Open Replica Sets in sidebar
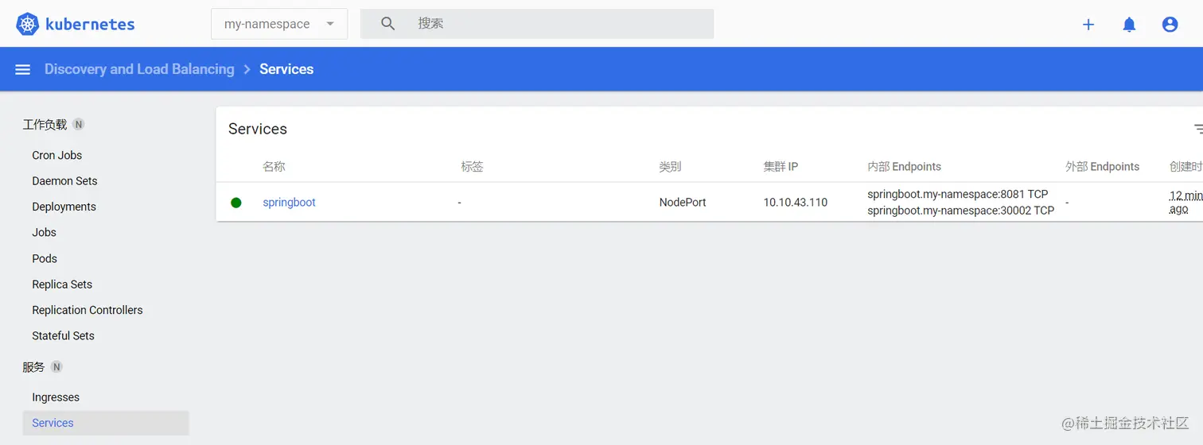This screenshot has height=445, width=1203. click(x=62, y=284)
